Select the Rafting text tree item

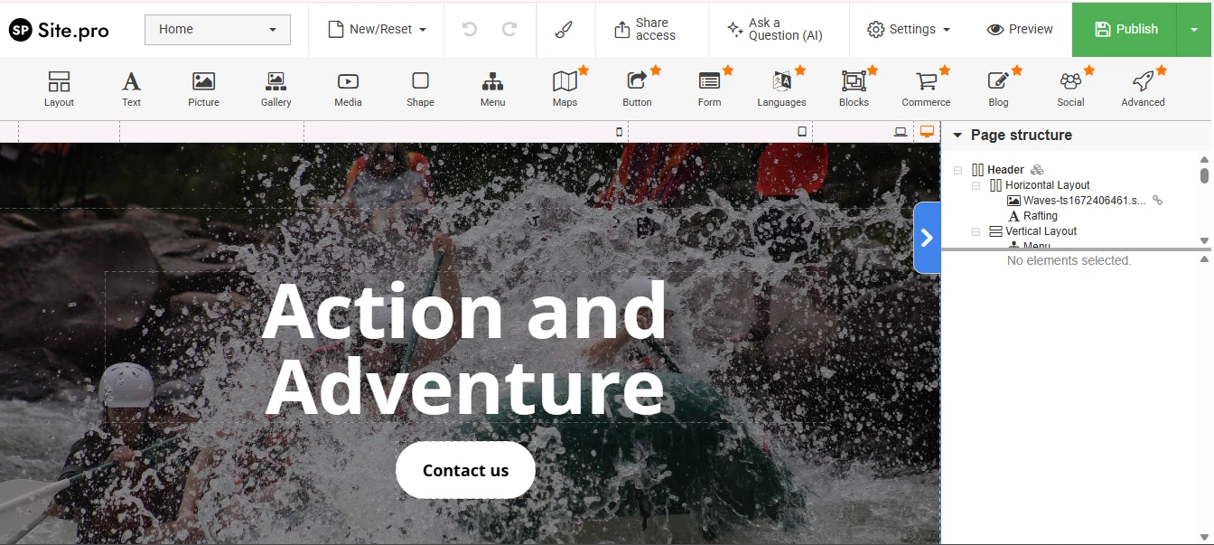[x=1040, y=216]
